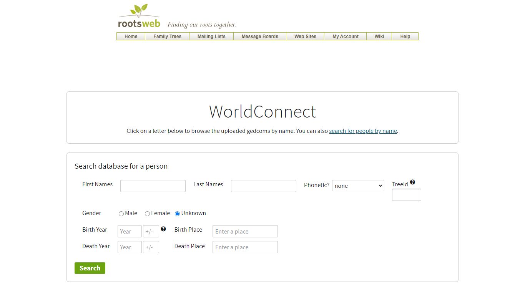Open the Family Trees menu
Screen dimensions: 525x295
coord(167,36)
